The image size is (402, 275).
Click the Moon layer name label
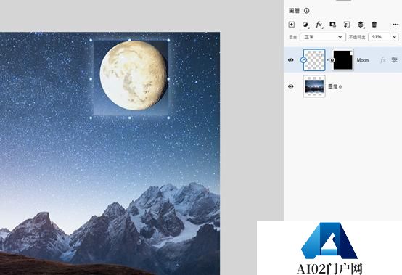pos(363,60)
